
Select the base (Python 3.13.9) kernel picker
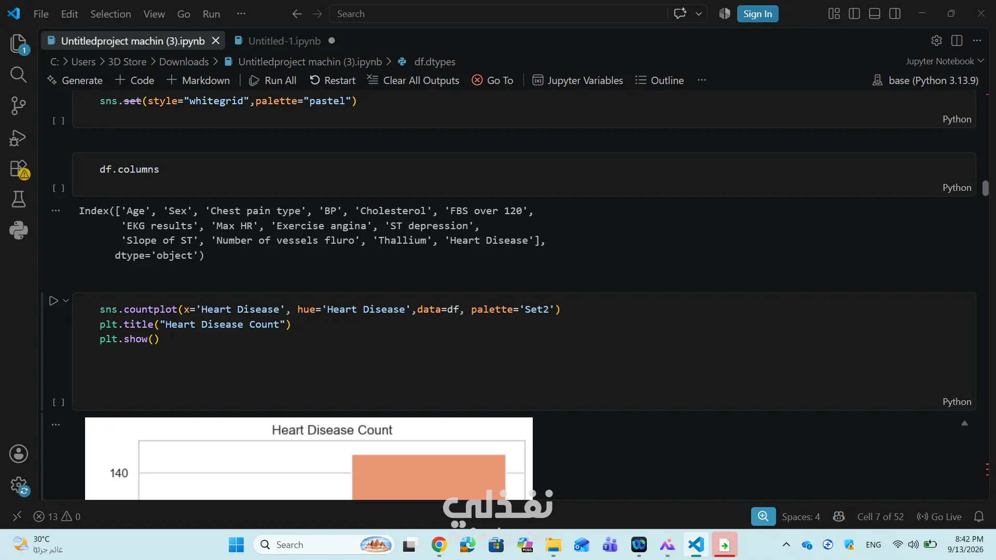(925, 80)
